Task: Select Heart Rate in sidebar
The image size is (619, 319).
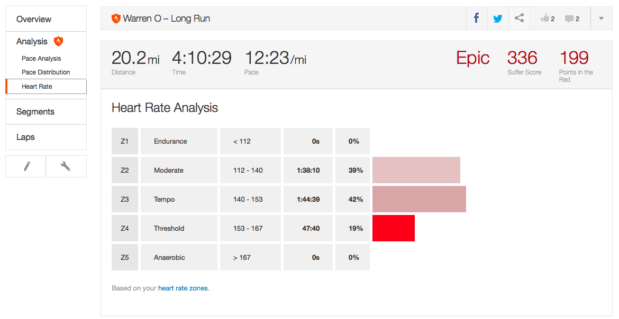Action: [x=37, y=87]
